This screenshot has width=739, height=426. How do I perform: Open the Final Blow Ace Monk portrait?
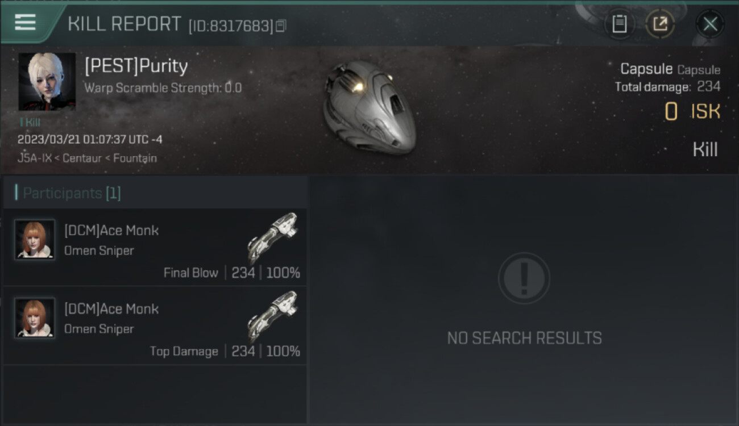point(35,240)
